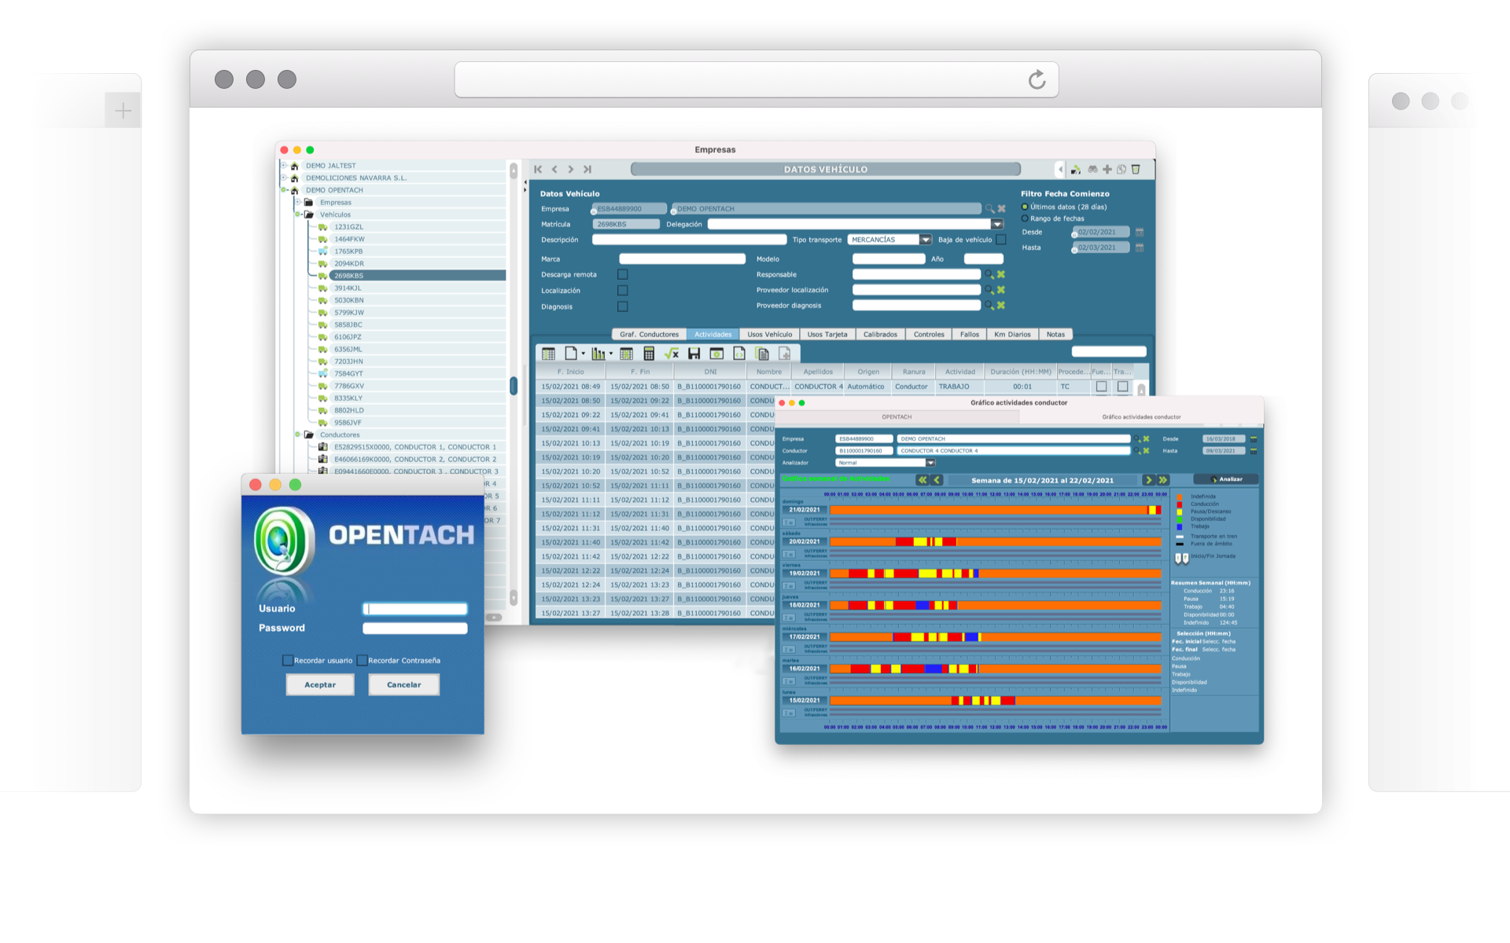Click magnifier next to Empresa field

989,209
